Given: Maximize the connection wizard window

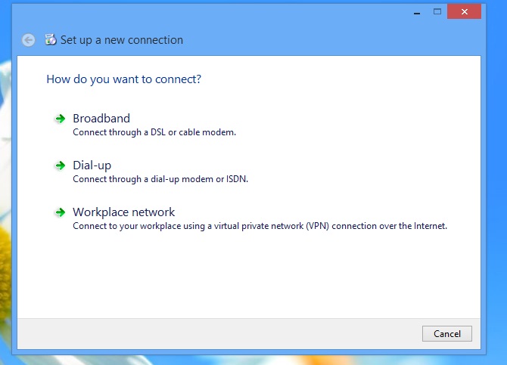Looking at the screenshot, I should pyautogui.click(x=437, y=12).
